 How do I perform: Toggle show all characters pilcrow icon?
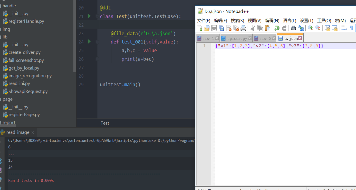click(x=351, y=28)
